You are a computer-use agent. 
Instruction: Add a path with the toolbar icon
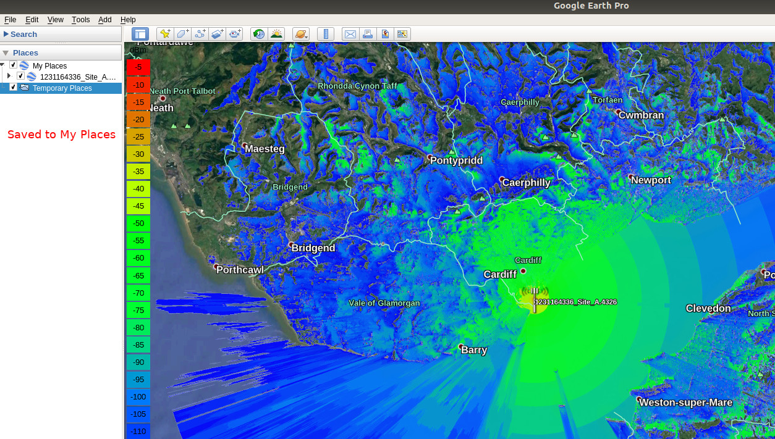click(200, 34)
